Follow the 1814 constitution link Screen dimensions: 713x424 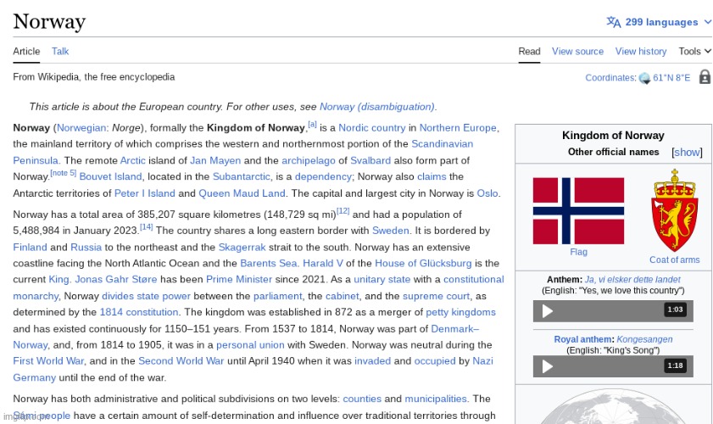coord(139,312)
